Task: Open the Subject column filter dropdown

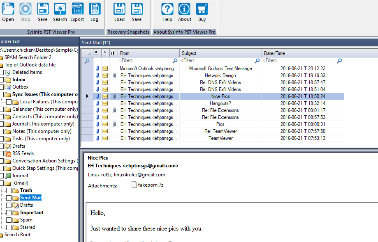Action: click(x=257, y=61)
